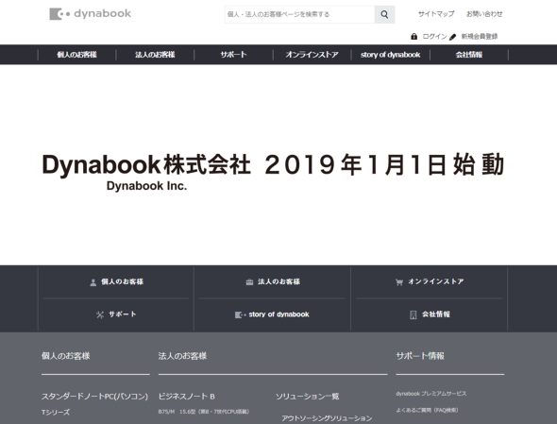Click the briefcase icon beside 法人のお客様
This screenshot has width=557, height=424.
[x=250, y=282]
